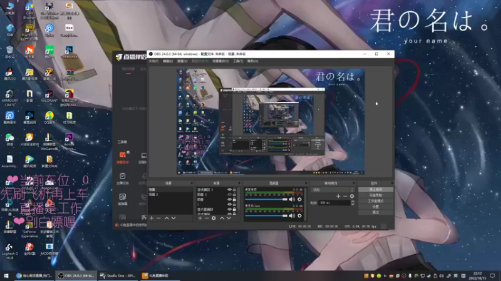Add a new scene with plus icon
This screenshot has height=281, width=501.
click(x=152, y=218)
